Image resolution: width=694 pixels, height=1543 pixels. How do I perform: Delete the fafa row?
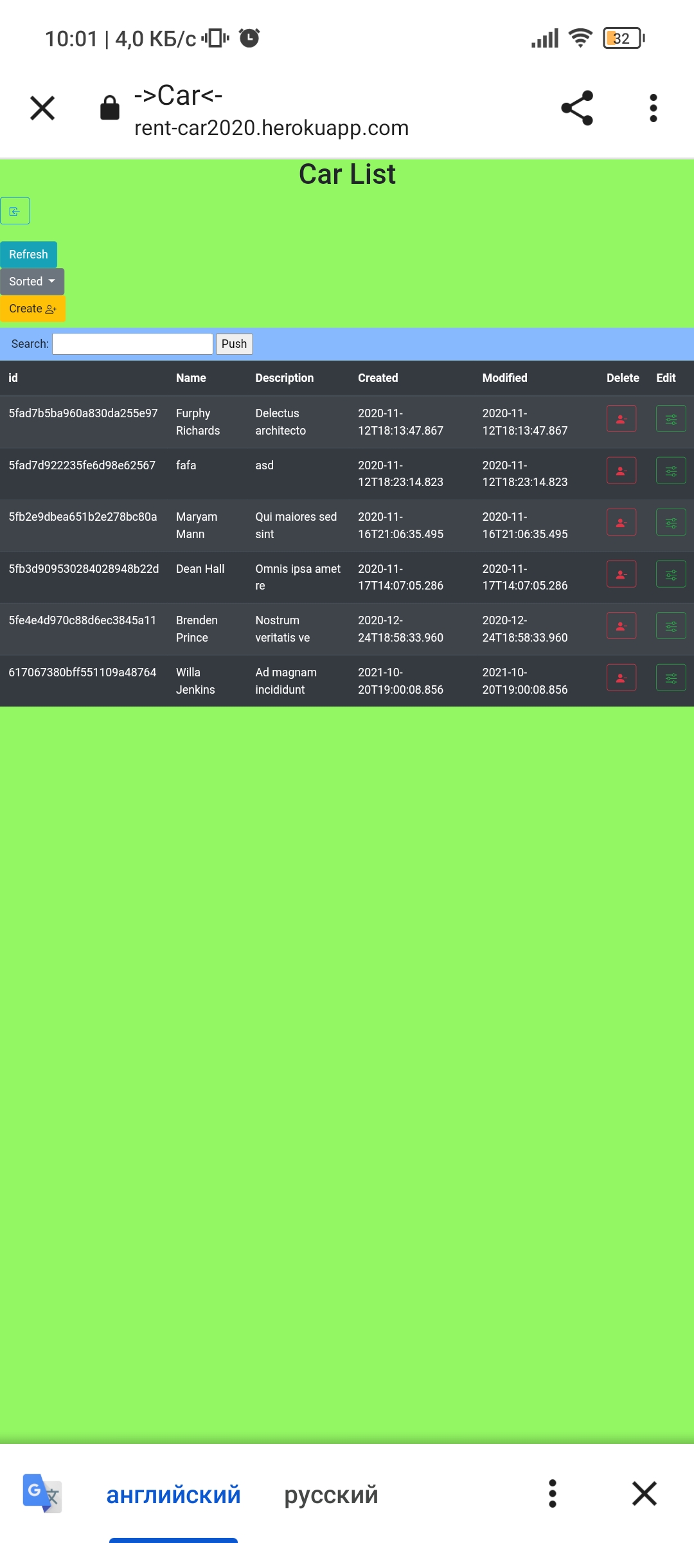coord(621,471)
